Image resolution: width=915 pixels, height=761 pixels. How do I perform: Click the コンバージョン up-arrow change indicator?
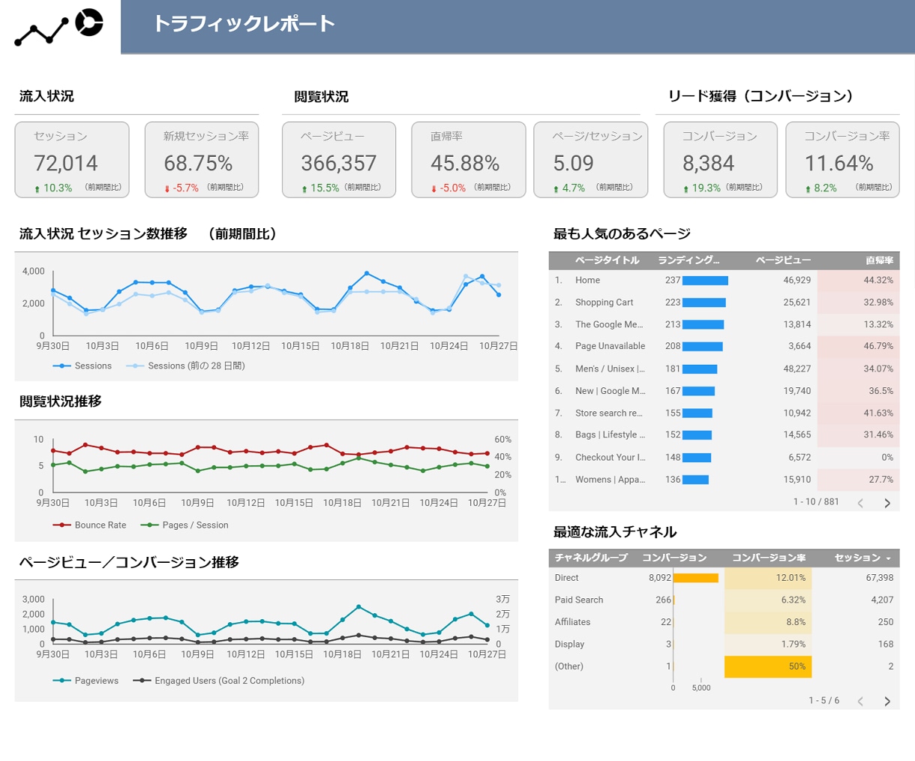[685, 189]
